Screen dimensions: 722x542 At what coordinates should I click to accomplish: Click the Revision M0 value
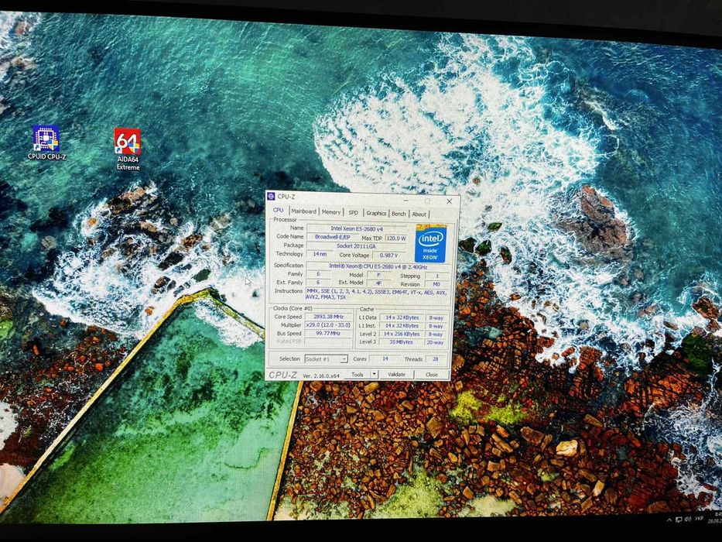point(436,284)
